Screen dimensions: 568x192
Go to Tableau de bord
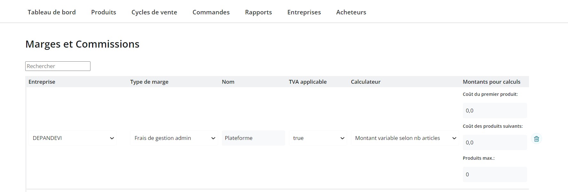52,12
